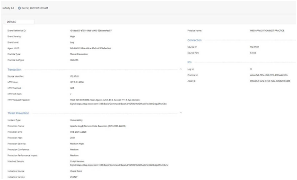Select the CVE-2021-44228 Protection CVE value
Viewport: 297px width, 180px height.
78,132
